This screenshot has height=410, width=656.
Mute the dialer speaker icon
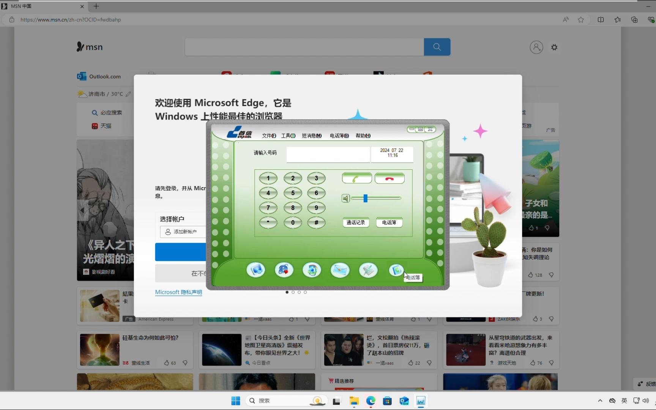[345, 199]
